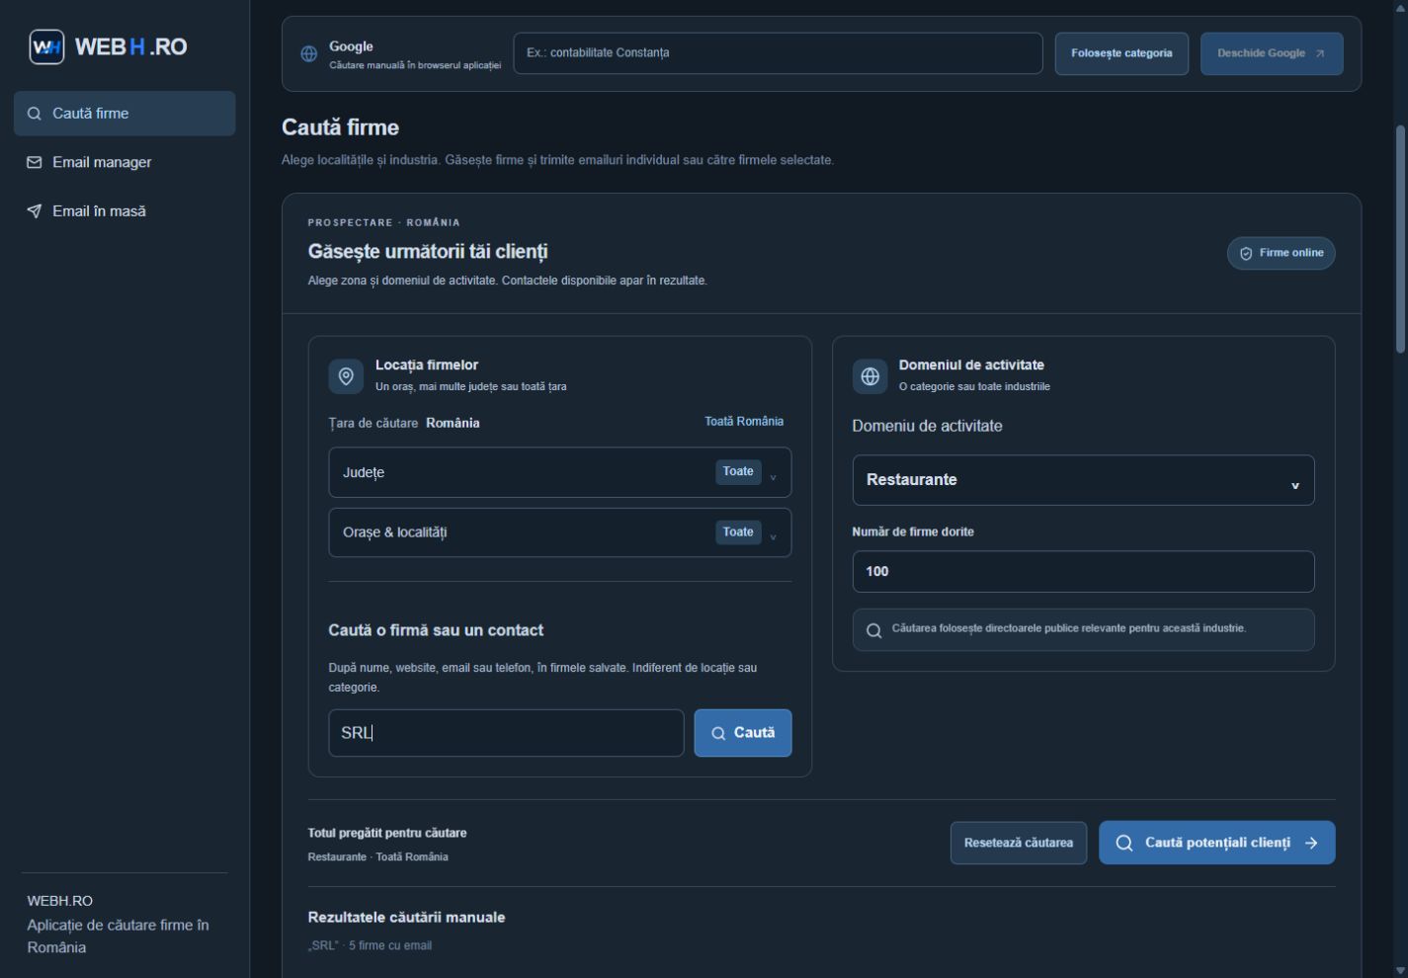Expand the Județe dropdown

click(x=560, y=472)
